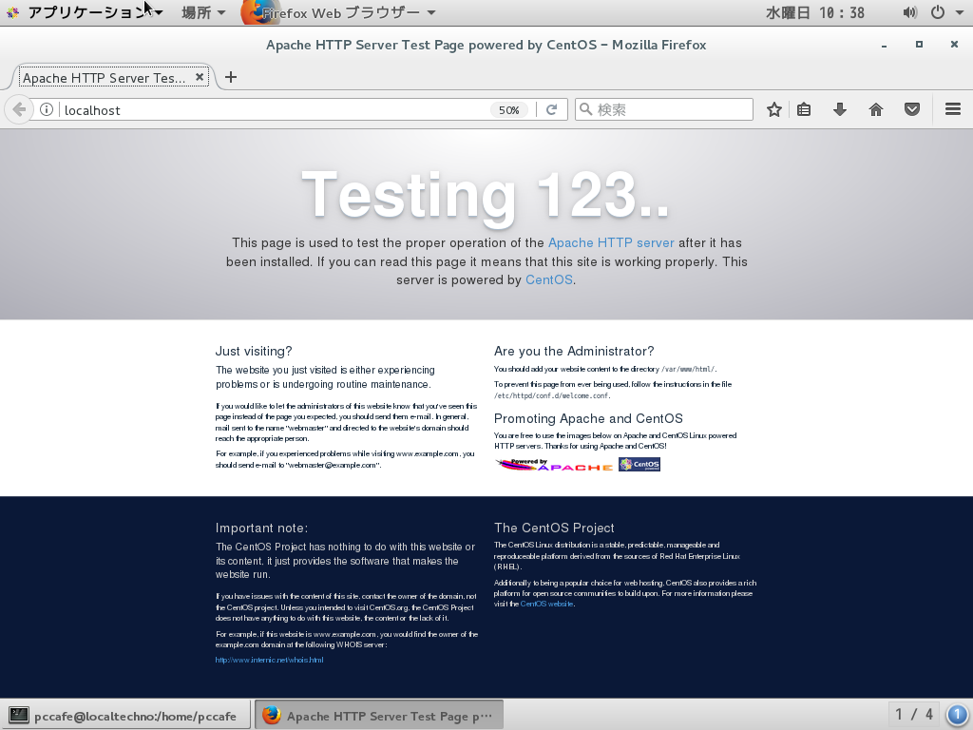
Task: Open the volume control in top bar
Action: click(909, 12)
